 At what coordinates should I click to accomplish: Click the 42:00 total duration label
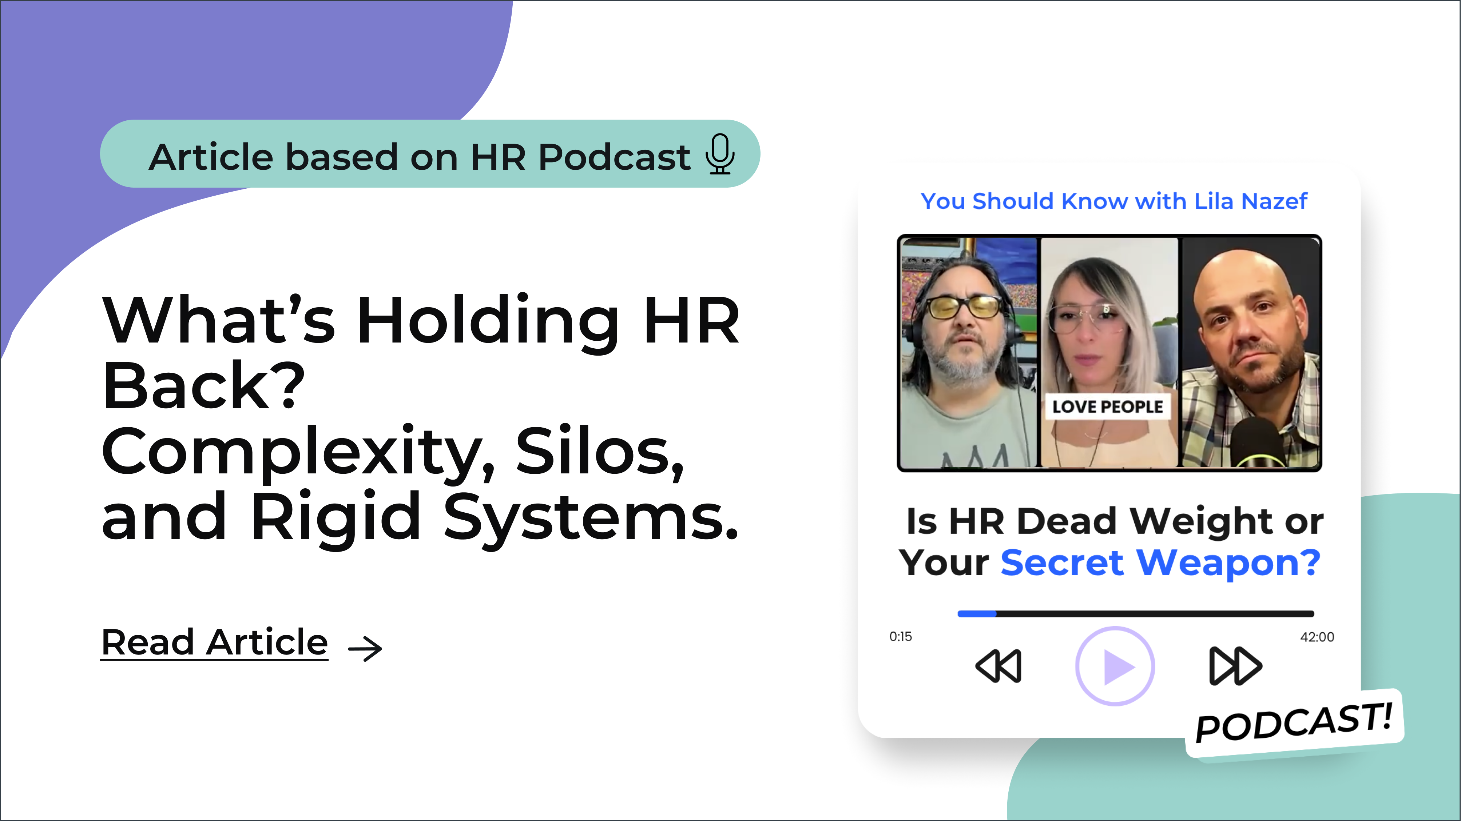point(1317,637)
